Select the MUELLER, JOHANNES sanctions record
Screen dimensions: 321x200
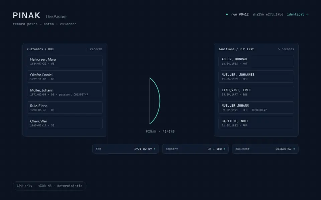256,77
